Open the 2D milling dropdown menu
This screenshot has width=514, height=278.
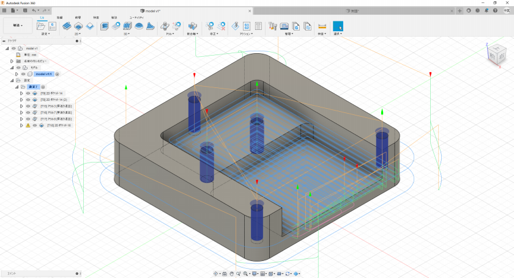78,34
